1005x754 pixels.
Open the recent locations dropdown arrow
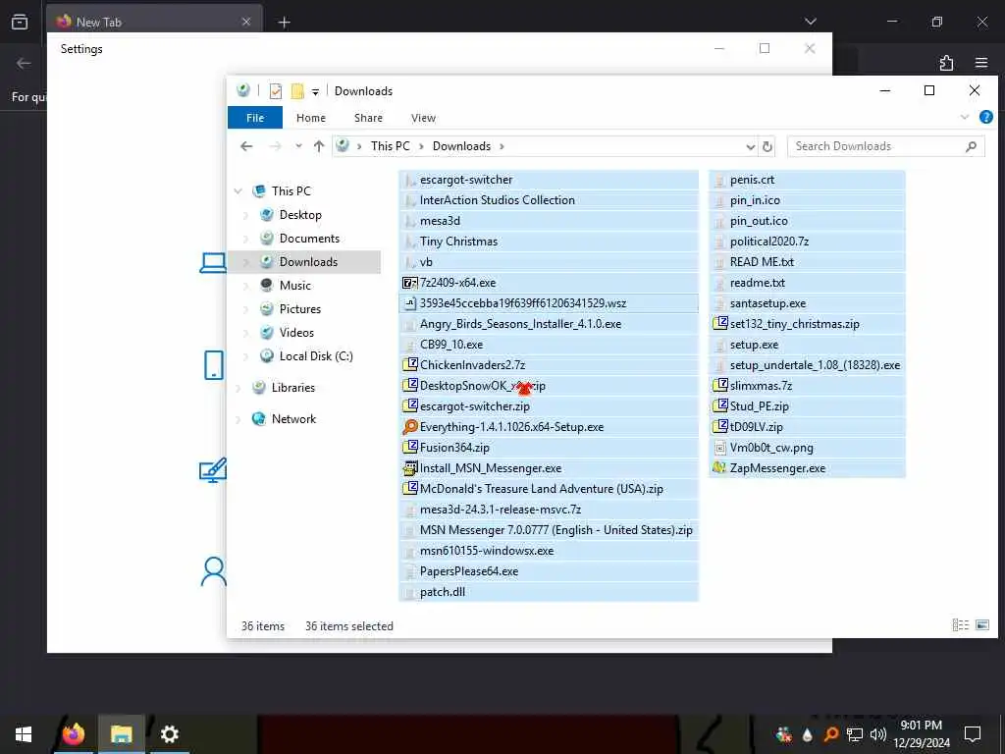click(298, 146)
